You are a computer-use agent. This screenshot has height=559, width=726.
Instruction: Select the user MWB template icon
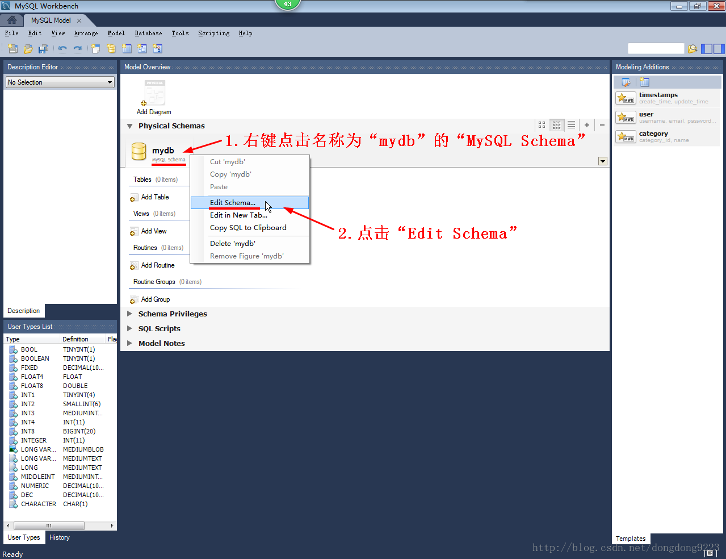tap(626, 118)
